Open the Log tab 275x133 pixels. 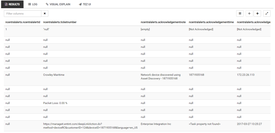tap(33, 4)
